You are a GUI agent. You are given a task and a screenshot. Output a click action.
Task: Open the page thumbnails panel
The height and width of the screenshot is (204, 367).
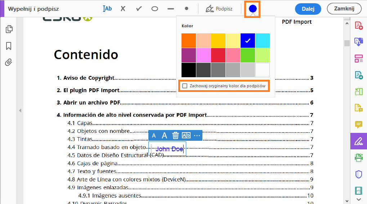9,29
